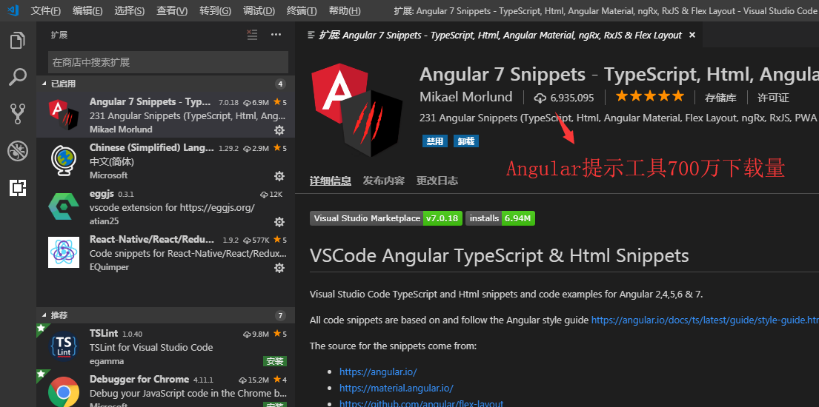This screenshot has height=407, width=819.
Task: Click the 卸载 uninstall button
Action: 466,141
